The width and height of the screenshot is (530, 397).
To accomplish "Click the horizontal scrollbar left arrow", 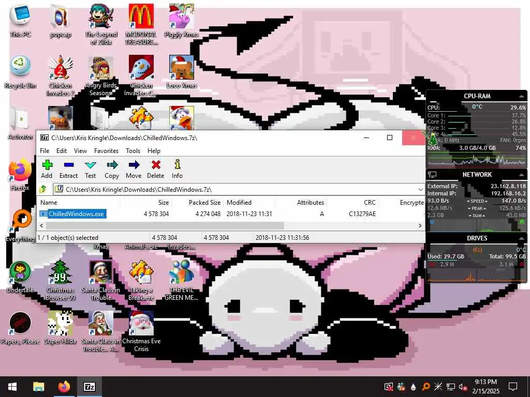I will [41, 225].
